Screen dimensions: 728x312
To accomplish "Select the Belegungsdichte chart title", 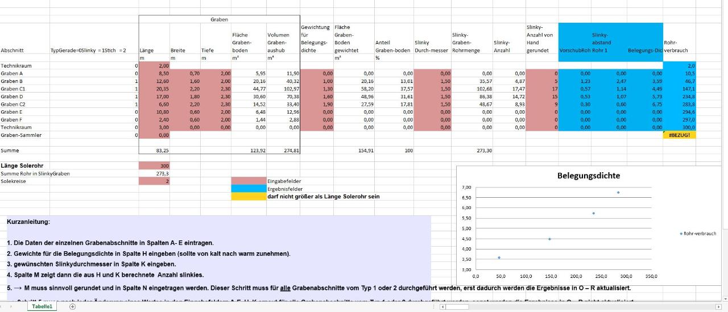I will click(x=589, y=176).
